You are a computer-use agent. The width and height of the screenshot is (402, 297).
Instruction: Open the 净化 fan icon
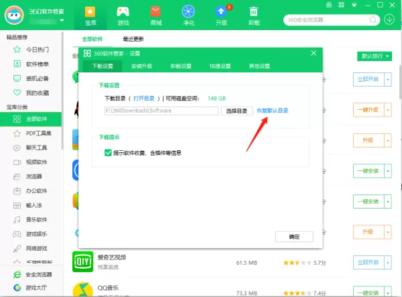click(188, 16)
